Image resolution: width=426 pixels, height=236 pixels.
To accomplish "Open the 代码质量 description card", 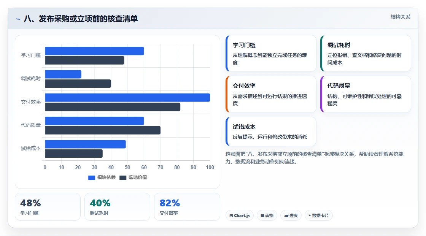I will (x=366, y=94).
